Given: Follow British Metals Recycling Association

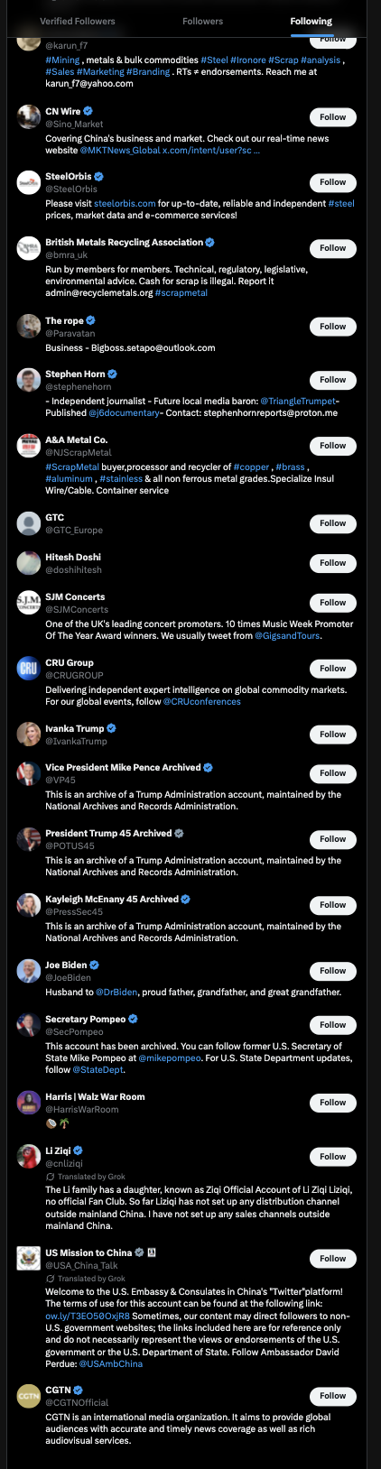Looking at the screenshot, I should point(332,248).
